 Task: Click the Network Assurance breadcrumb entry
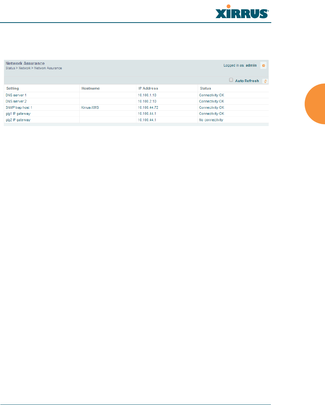coord(48,68)
